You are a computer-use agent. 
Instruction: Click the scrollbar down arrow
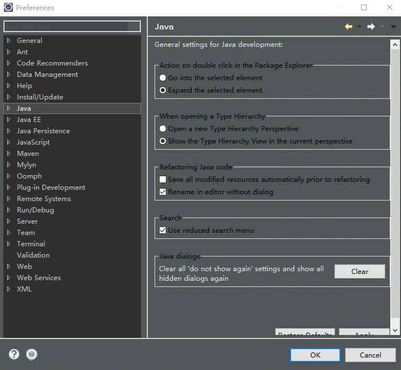tap(395, 330)
